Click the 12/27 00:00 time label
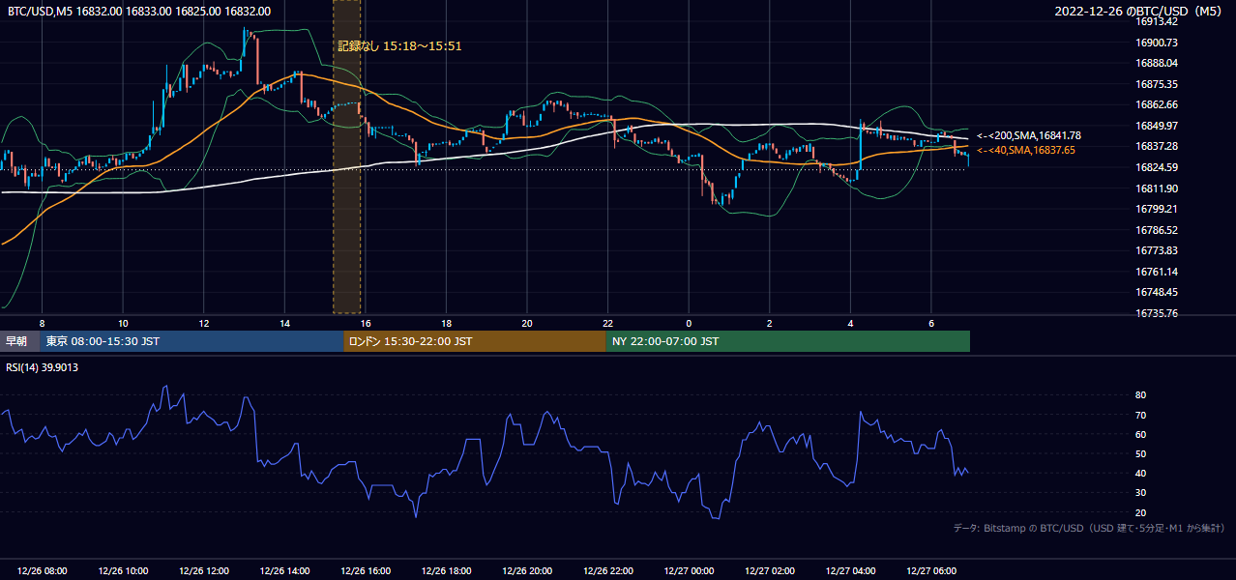 click(689, 571)
